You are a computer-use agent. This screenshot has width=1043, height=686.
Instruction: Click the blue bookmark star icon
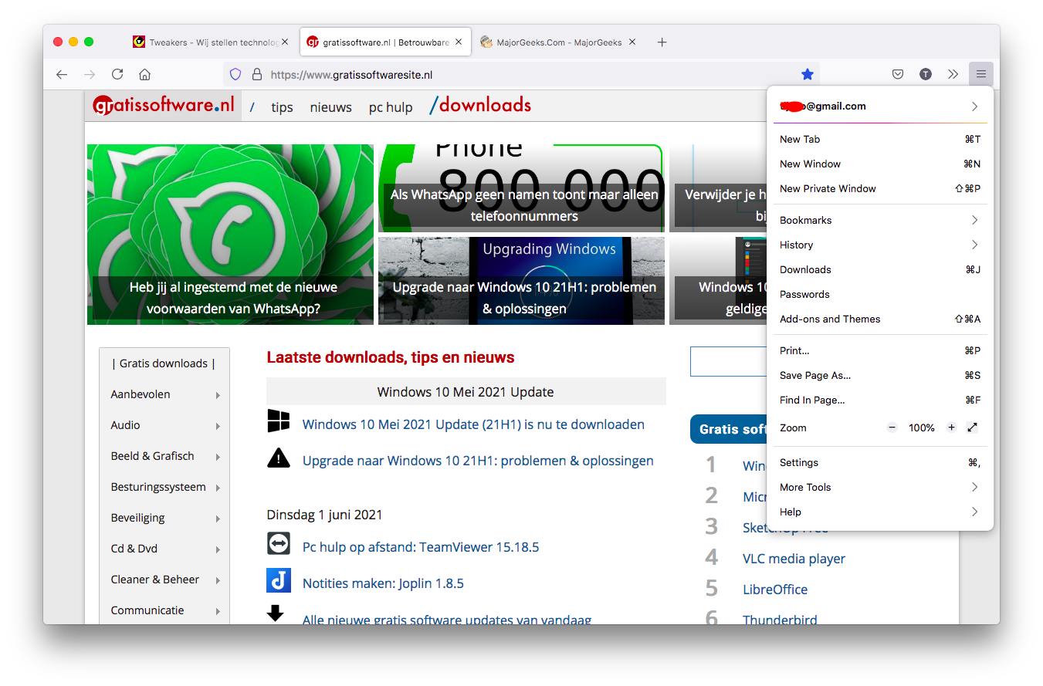pyautogui.click(x=807, y=74)
